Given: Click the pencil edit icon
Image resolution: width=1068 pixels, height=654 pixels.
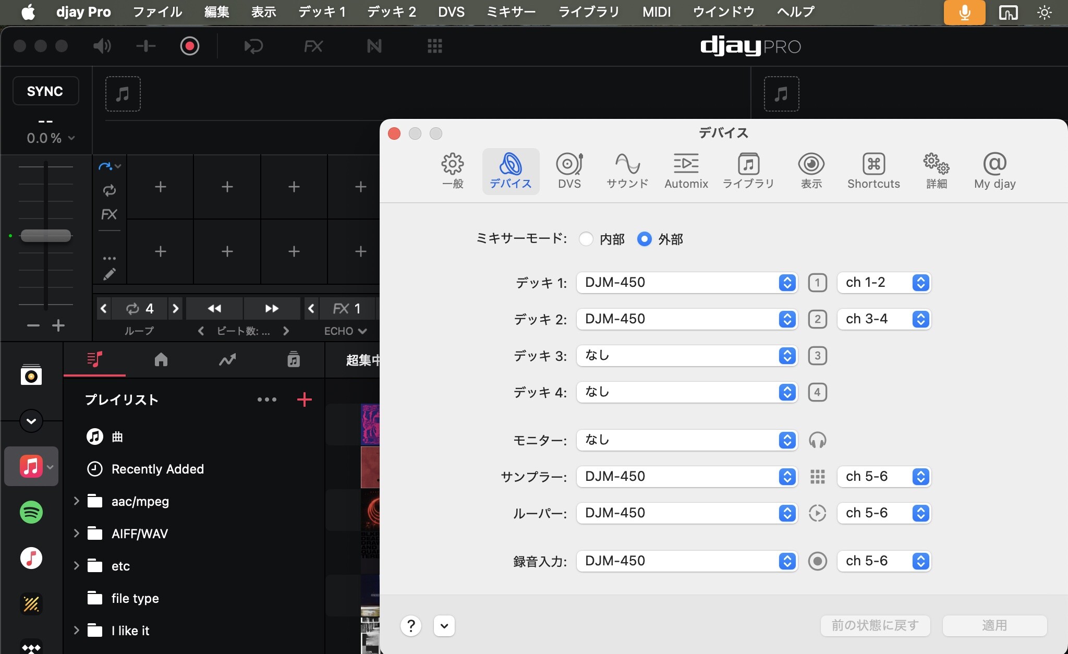Looking at the screenshot, I should point(109,274).
